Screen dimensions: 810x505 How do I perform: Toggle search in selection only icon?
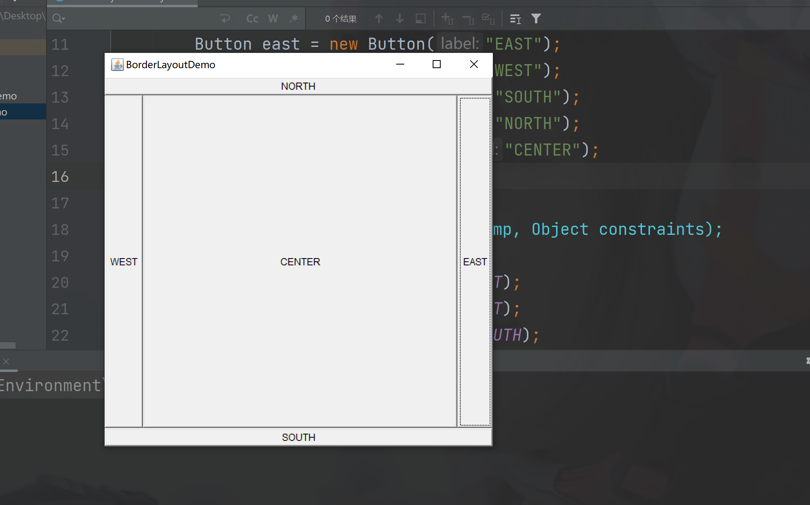(x=421, y=18)
